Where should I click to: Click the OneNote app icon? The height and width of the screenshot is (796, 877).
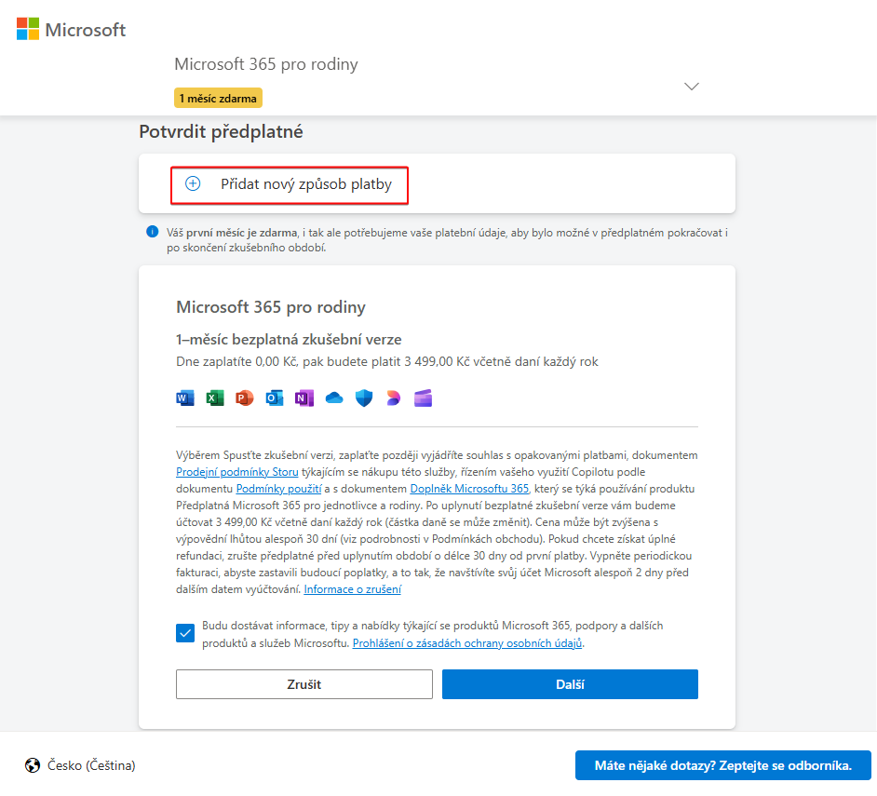click(304, 398)
